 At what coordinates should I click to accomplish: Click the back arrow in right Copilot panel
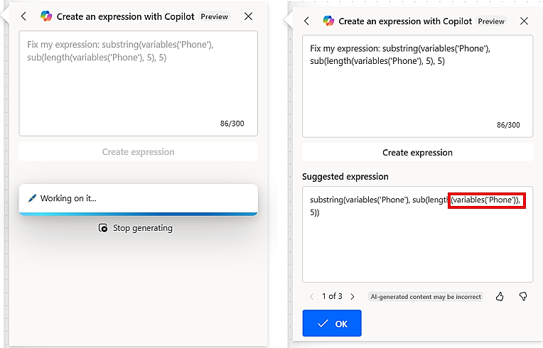coord(307,21)
